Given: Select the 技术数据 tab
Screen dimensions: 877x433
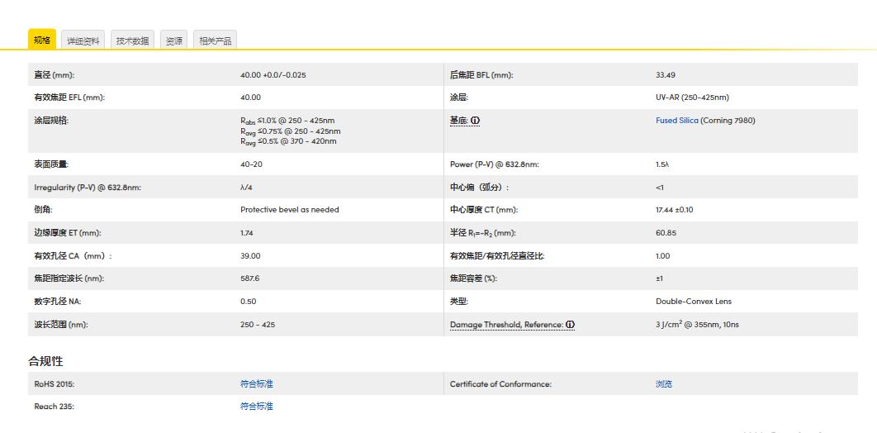Looking at the screenshot, I should point(132,40).
